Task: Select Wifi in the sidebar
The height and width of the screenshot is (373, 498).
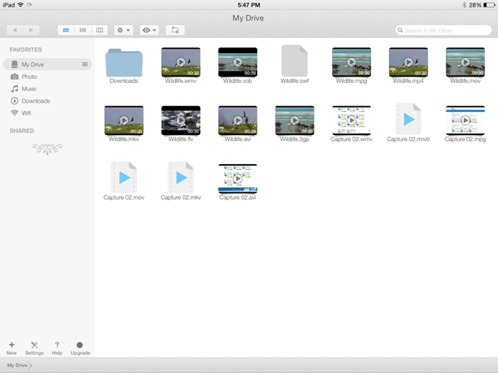Action: pyautogui.click(x=27, y=113)
